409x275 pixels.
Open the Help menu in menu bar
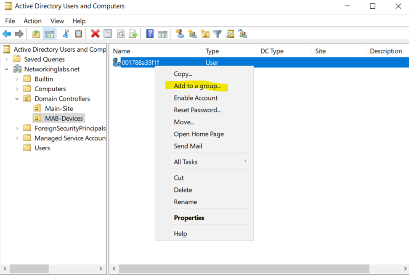click(x=79, y=21)
